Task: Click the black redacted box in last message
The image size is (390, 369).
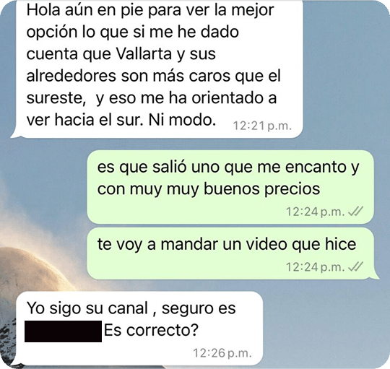Action: pyautogui.click(x=63, y=331)
